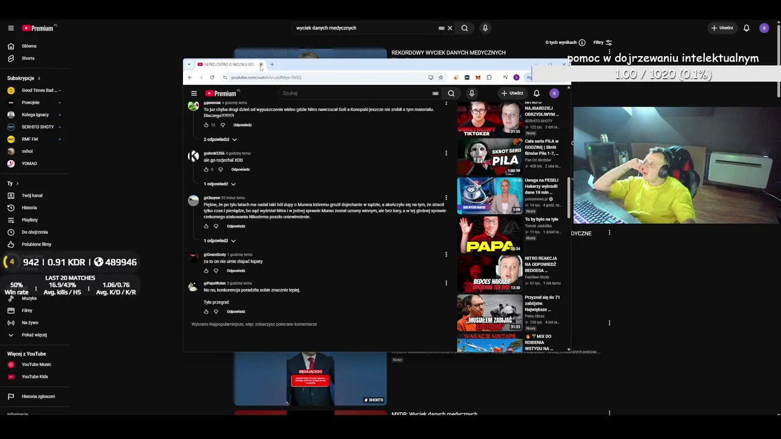Image resolution: width=781 pixels, height=439 pixels.
Task: Reply with Odpowiedz on @GruzoSzoty comment
Action: pos(236,271)
